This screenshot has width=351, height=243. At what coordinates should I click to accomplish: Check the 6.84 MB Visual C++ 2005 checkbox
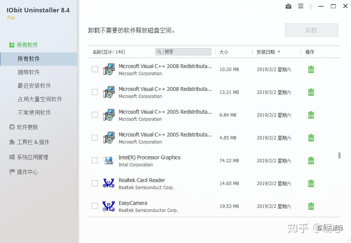pos(95,115)
